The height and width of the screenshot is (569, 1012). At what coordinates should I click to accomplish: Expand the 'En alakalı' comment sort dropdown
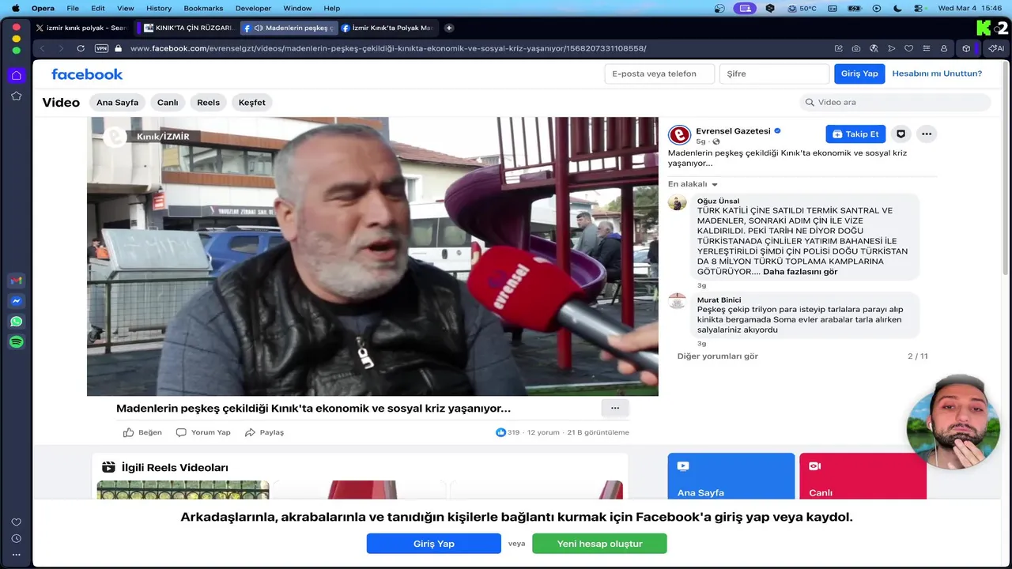tap(693, 184)
